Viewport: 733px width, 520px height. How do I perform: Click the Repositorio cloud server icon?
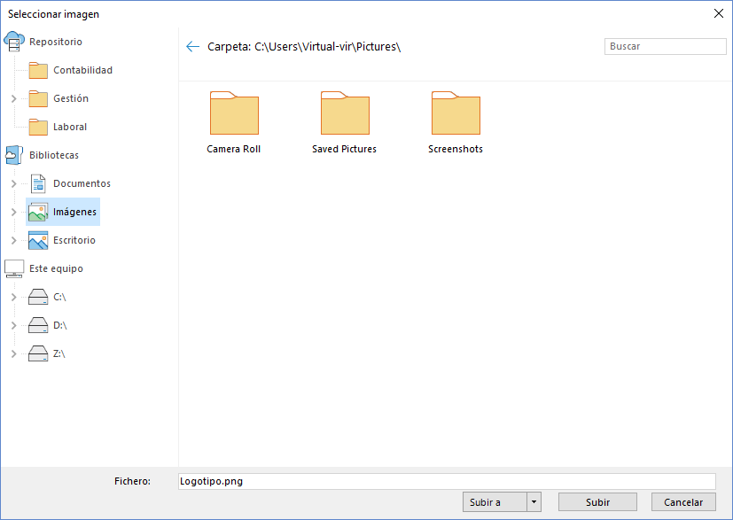[x=14, y=42]
